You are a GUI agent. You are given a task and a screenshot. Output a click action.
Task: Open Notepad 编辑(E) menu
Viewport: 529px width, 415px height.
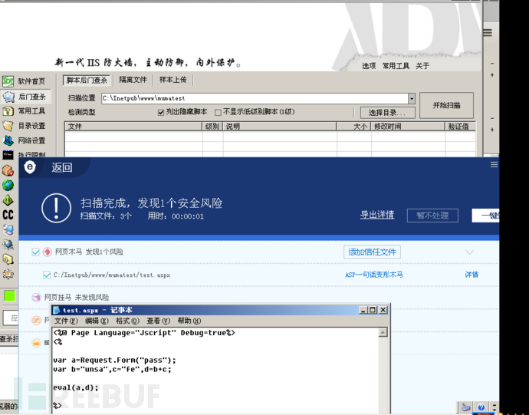[97, 321]
